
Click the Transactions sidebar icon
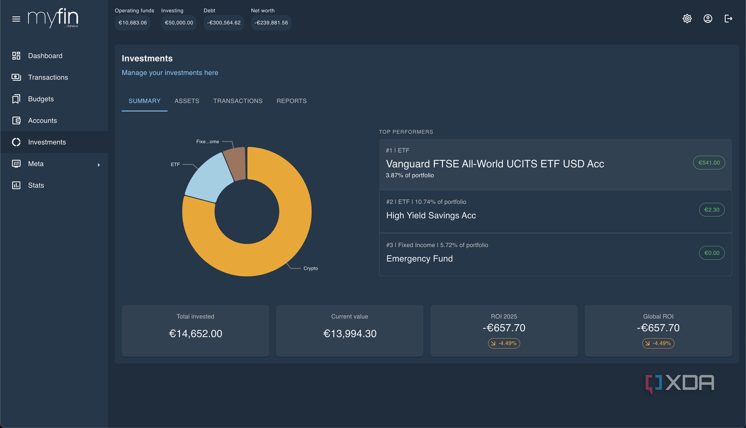16,77
